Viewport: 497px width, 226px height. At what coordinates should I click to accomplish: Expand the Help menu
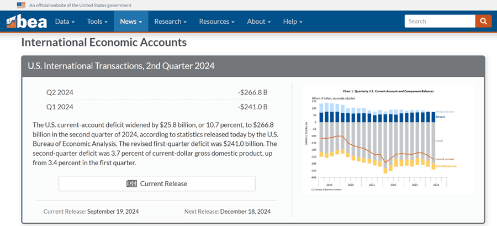pyautogui.click(x=292, y=22)
